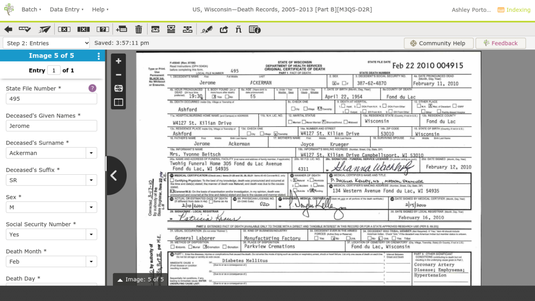Click the split-tray icon before the pen
The width and height of the screenshot is (535, 301).
pos(188,29)
